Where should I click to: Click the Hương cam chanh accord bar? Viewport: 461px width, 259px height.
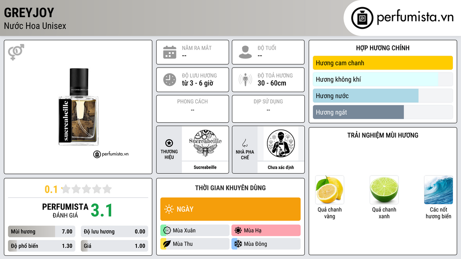point(383,63)
